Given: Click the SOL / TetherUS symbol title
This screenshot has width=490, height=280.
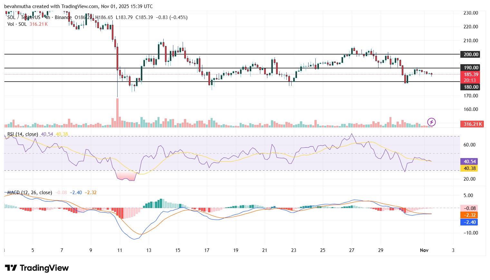Looking at the screenshot, I should (24, 17).
